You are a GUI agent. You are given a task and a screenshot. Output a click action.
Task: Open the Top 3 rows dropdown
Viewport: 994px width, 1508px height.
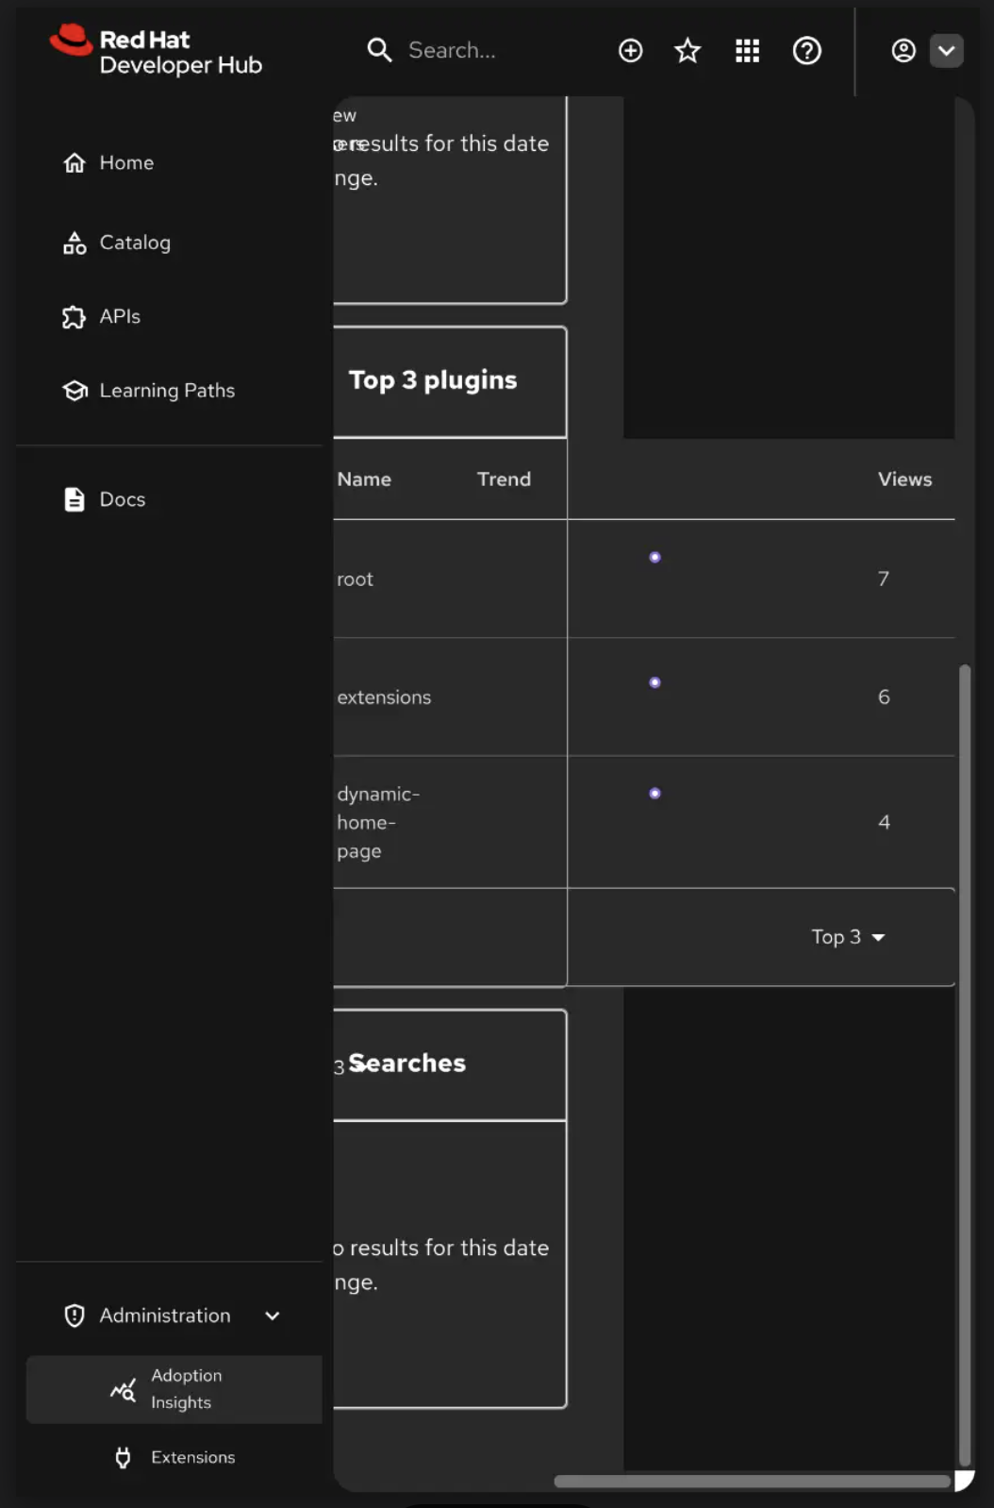click(x=848, y=937)
